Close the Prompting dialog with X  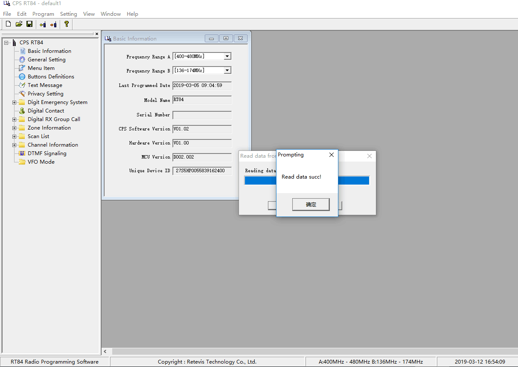tap(332, 155)
